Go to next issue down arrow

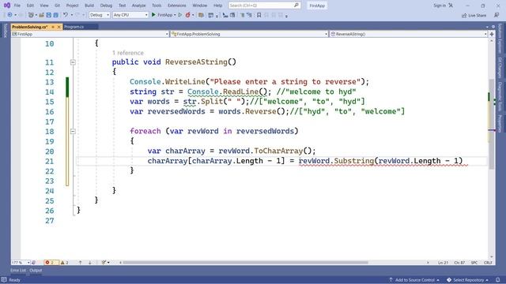tap(89, 263)
